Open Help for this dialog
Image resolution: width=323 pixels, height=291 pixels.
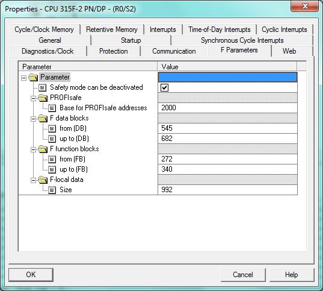pos(292,275)
